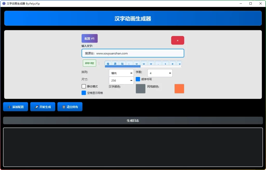Click the period character tile
The height and width of the screenshot is (170, 266).
tap(158, 63)
